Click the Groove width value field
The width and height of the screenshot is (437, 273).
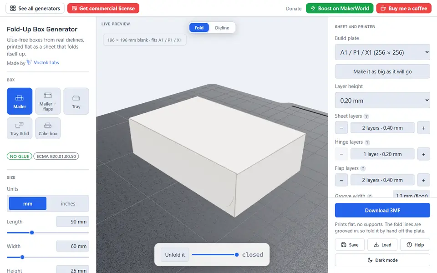pos(412,194)
